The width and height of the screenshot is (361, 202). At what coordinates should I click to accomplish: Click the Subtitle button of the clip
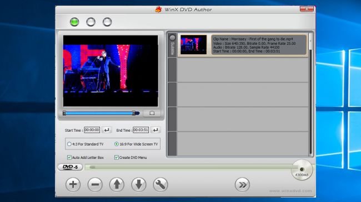(x=172, y=45)
